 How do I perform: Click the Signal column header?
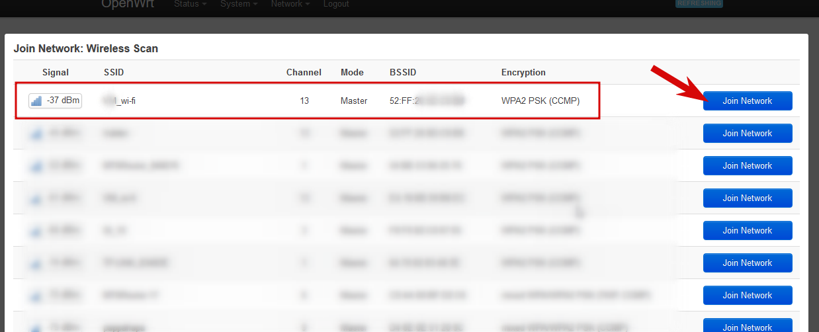pyautogui.click(x=56, y=73)
